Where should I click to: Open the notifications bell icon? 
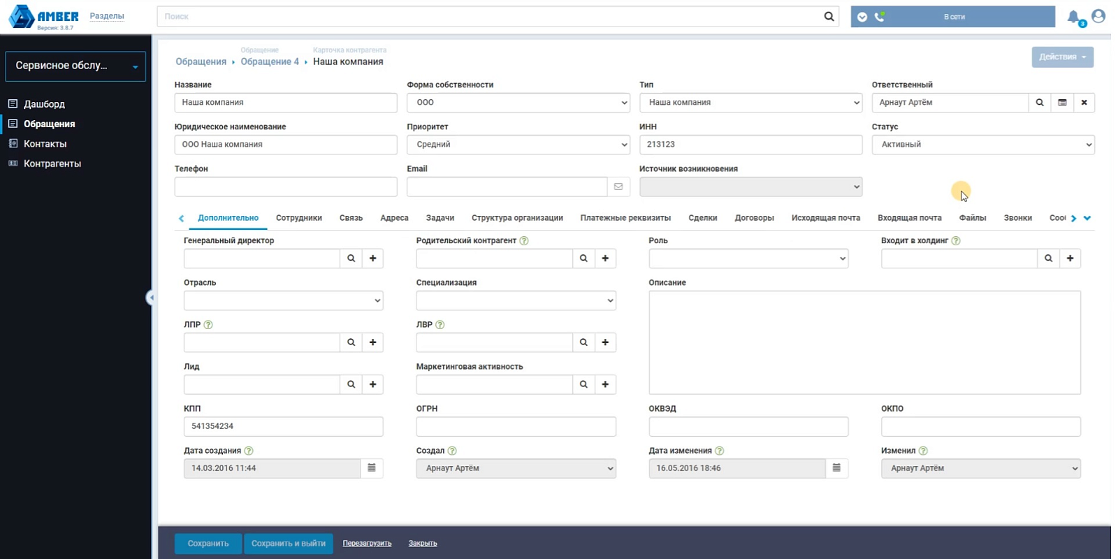[1073, 17]
